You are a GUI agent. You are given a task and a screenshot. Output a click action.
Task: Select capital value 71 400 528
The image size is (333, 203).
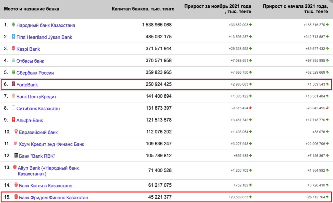click(160, 170)
